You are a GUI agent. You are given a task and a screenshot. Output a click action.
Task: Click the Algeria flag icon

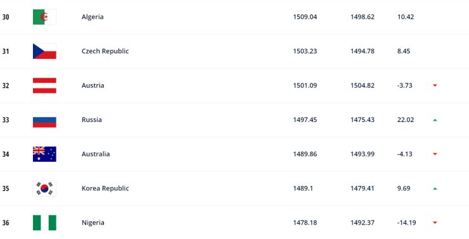pyautogui.click(x=44, y=17)
